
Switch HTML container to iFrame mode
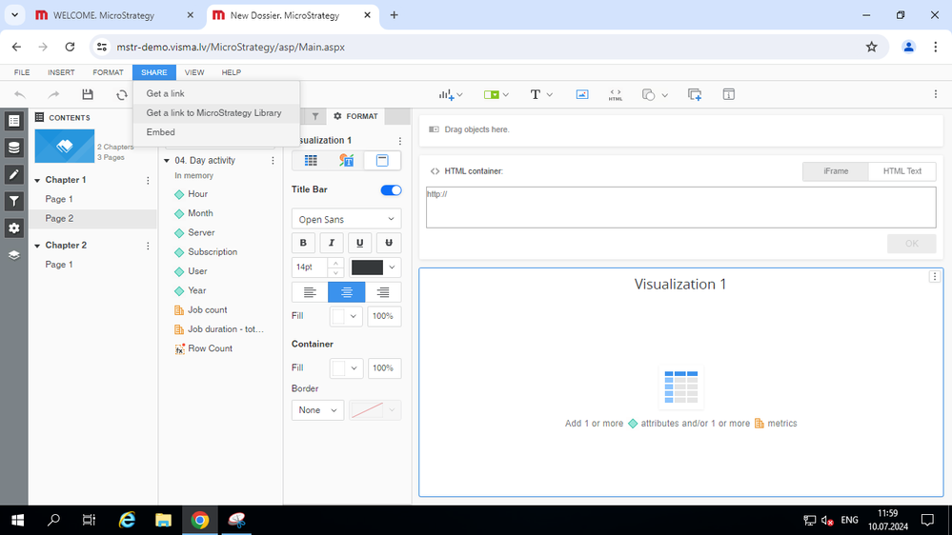tap(836, 171)
